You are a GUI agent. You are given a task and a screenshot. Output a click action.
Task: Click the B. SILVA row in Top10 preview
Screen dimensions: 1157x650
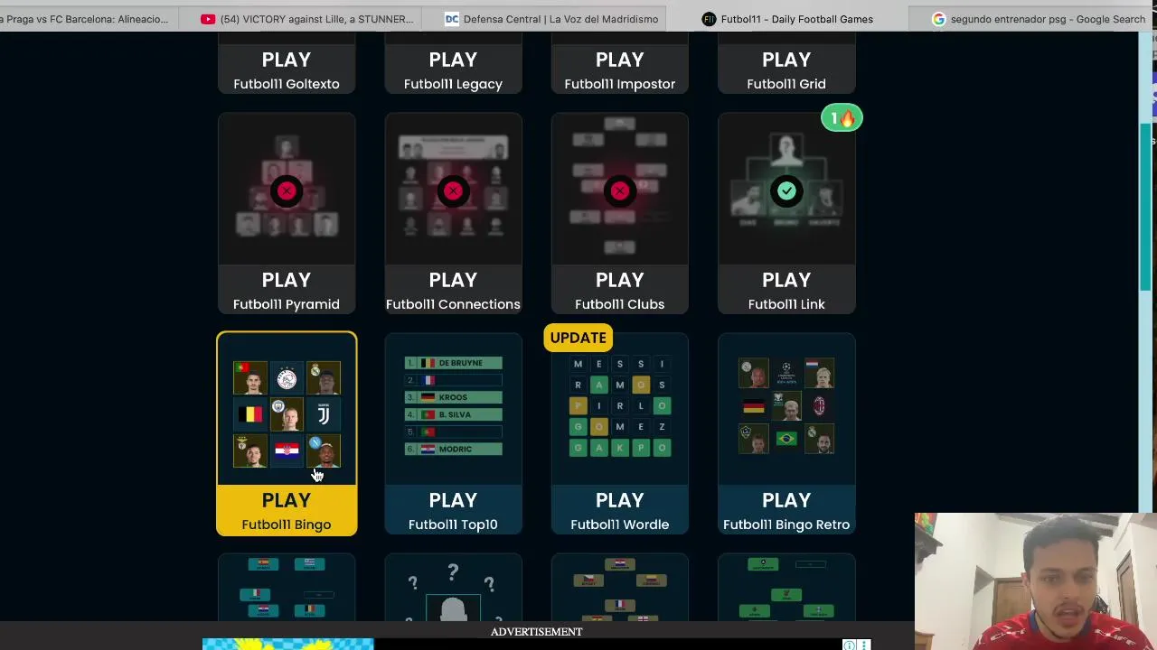pyautogui.click(x=453, y=414)
